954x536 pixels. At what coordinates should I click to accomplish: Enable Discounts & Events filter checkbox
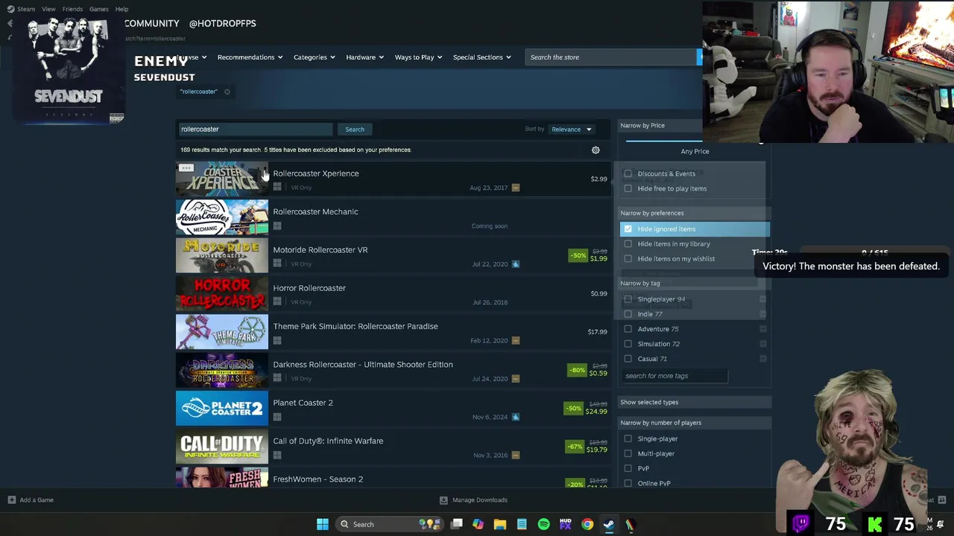coord(628,173)
